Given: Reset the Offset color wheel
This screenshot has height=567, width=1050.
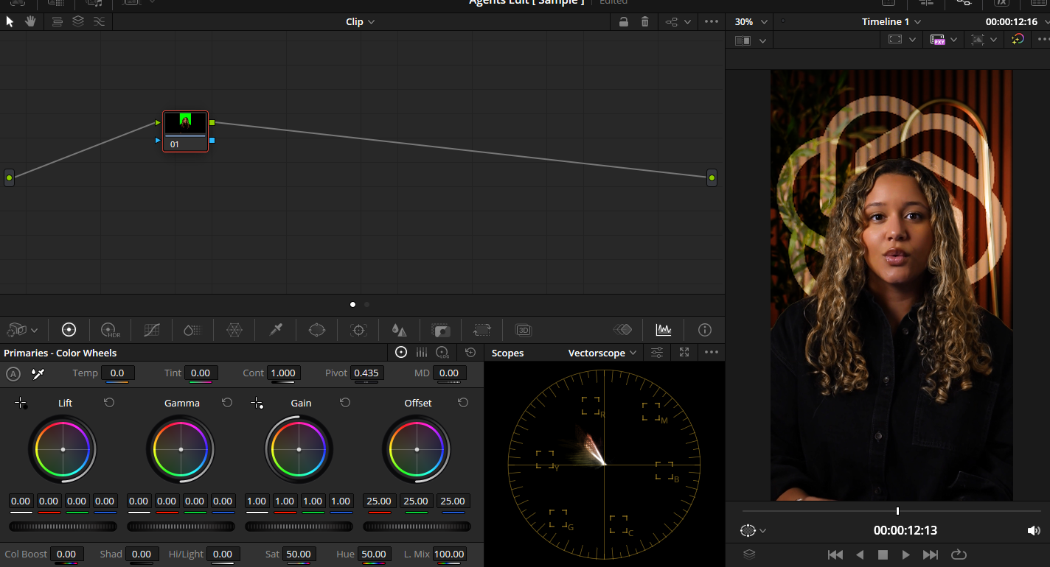Looking at the screenshot, I should click(x=463, y=403).
